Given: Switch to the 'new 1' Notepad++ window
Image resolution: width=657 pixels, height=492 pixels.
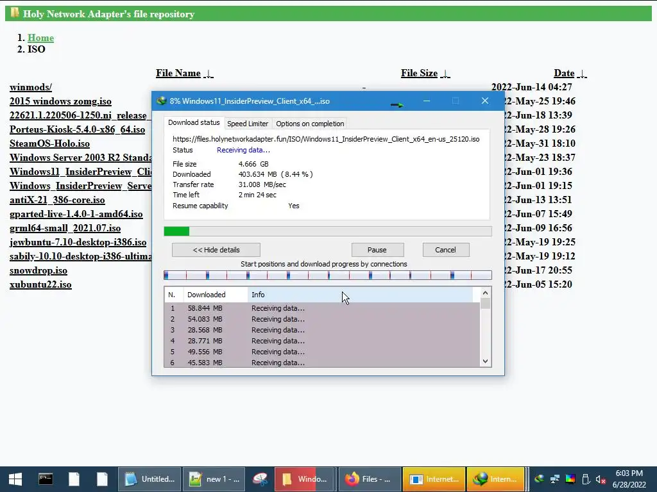Looking at the screenshot, I should pos(214,479).
